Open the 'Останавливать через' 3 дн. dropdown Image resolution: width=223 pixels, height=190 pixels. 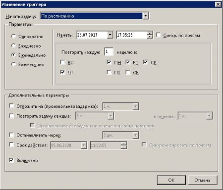pyautogui.click(x=135, y=135)
